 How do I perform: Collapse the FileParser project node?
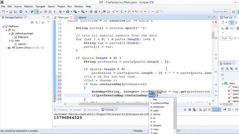pyautogui.click(x=3, y=26)
